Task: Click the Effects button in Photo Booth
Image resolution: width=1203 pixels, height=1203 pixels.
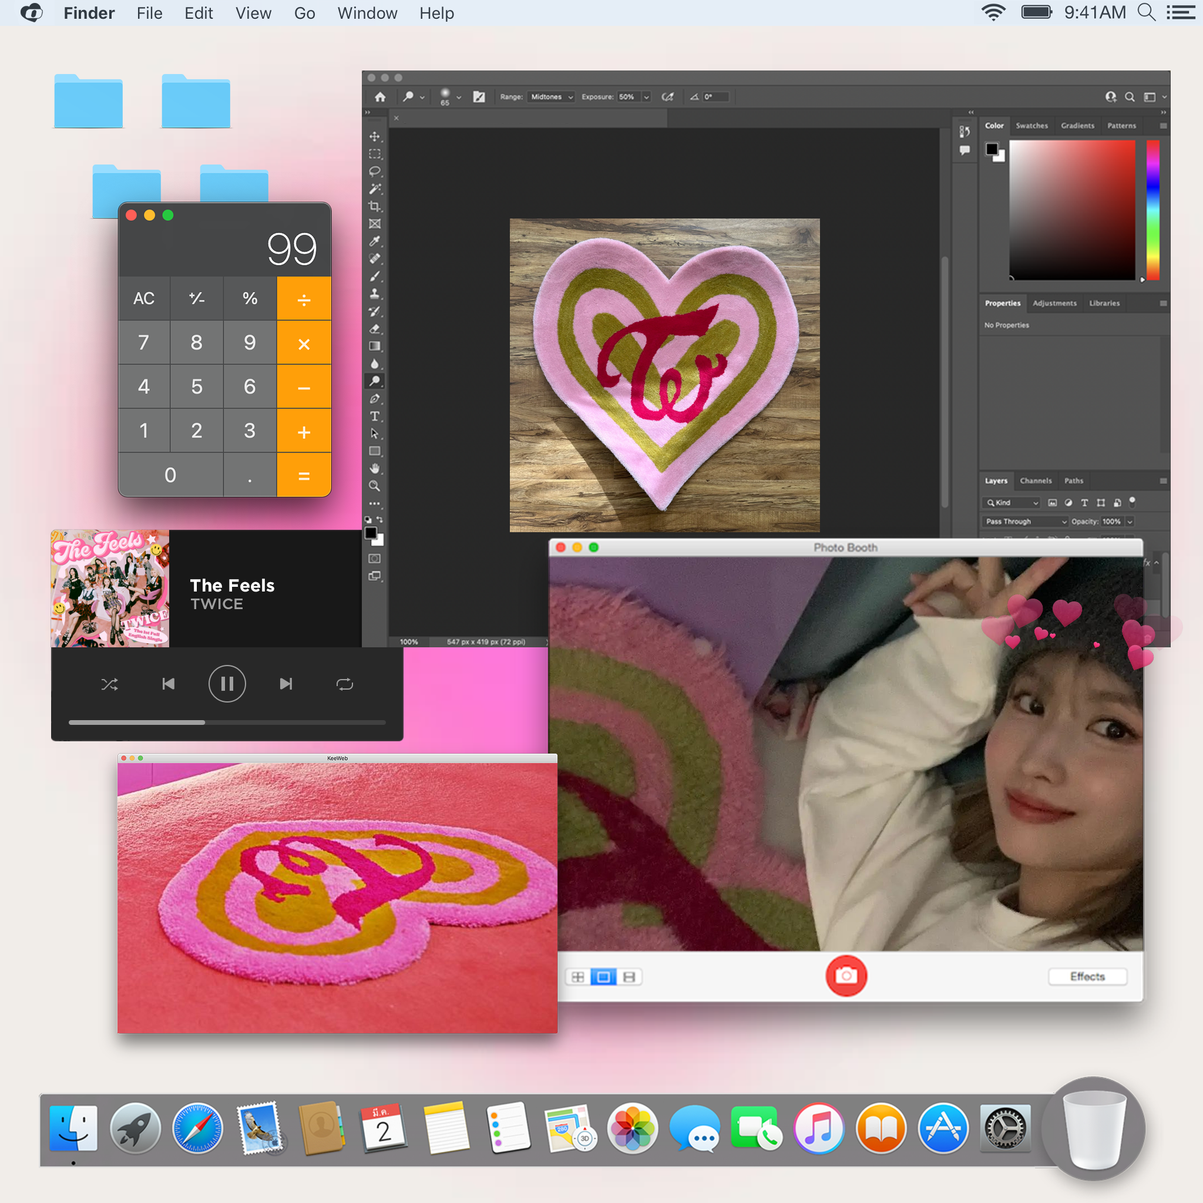Action: click(x=1087, y=976)
